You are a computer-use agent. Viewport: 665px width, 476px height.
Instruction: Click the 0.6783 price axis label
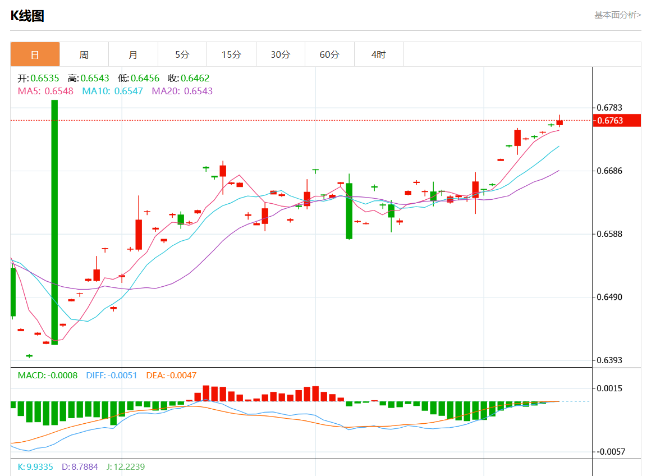[x=609, y=108]
